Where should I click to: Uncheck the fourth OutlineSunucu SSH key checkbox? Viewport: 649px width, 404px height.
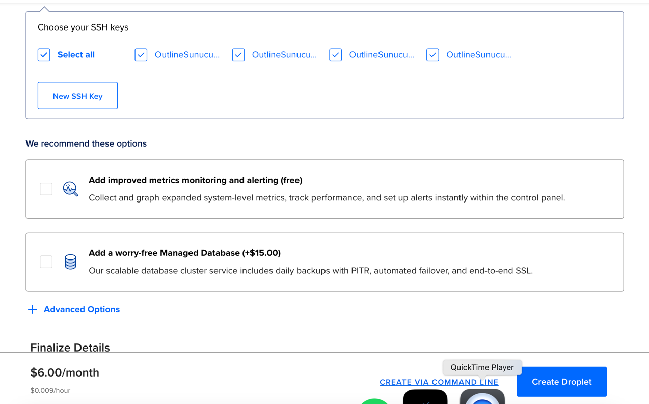(x=432, y=55)
